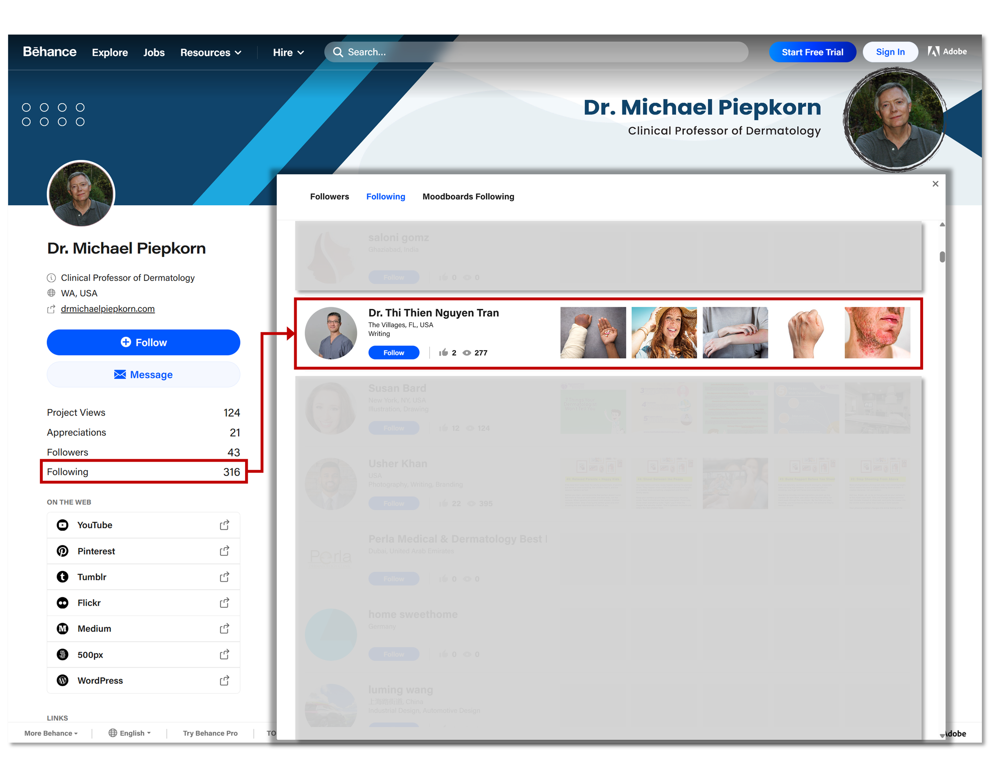Image resolution: width=990 pixels, height=765 pixels.
Task: Click the Tumblr icon
Action: [x=63, y=577]
